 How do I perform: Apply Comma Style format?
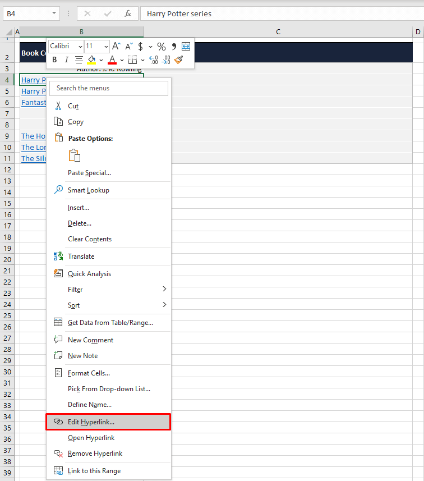[174, 47]
